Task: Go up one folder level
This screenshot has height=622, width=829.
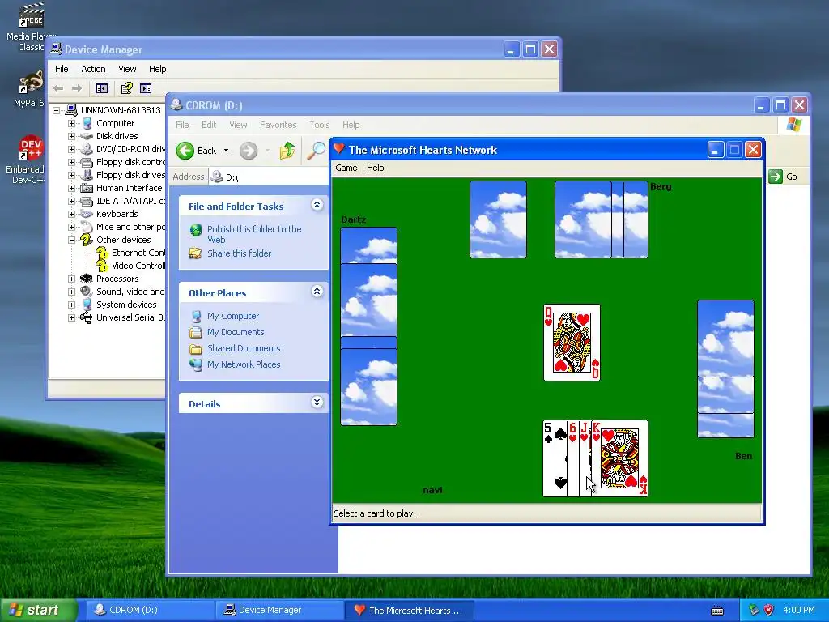Action: (x=287, y=151)
